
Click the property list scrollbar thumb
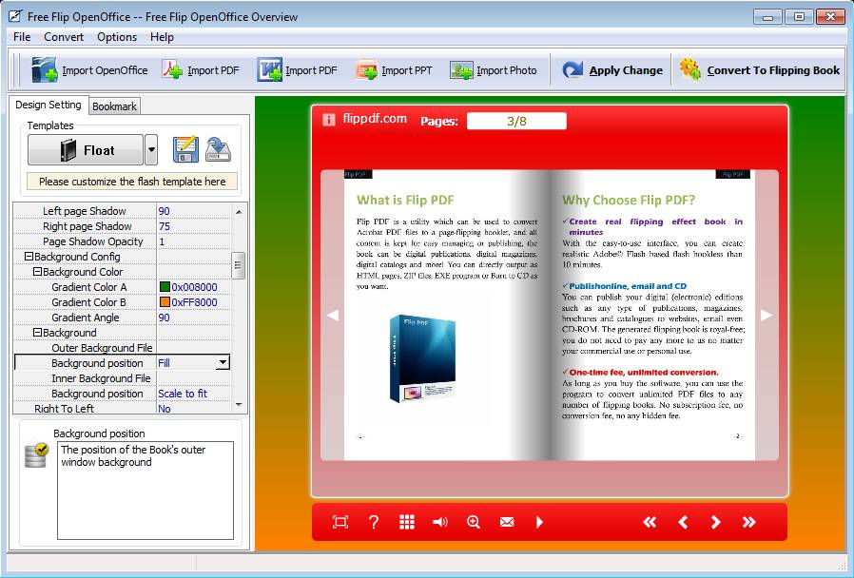coord(238,265)
